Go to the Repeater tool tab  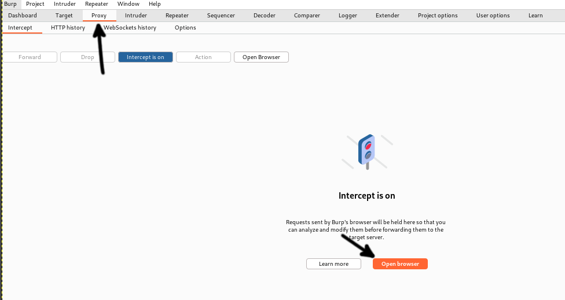(x=177, y=16)
